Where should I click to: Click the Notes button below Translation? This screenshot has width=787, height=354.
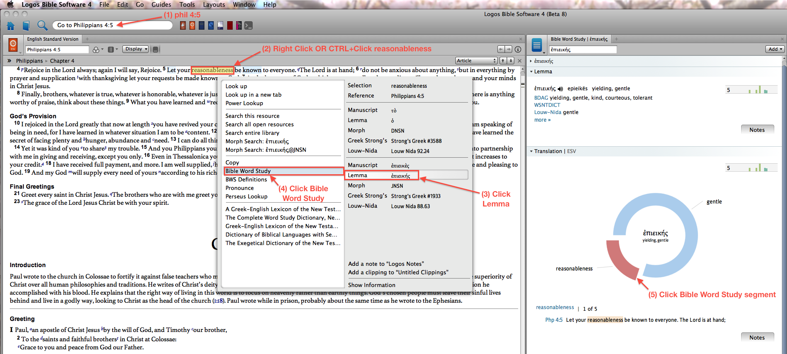757,337
